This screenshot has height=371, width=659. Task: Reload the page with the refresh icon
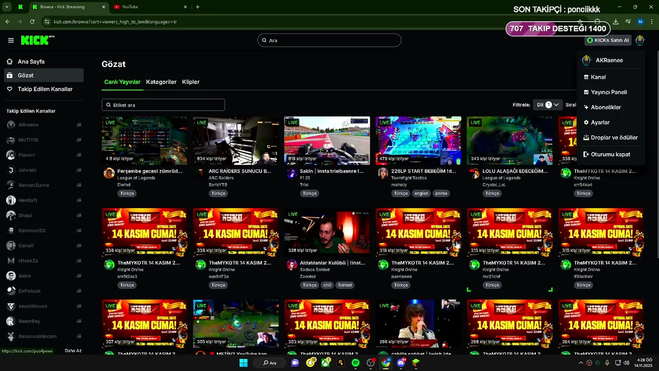[x=32, y=22]
